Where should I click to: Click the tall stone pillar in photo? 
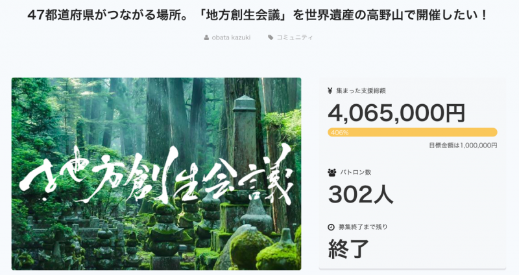(x=245, y=138)
